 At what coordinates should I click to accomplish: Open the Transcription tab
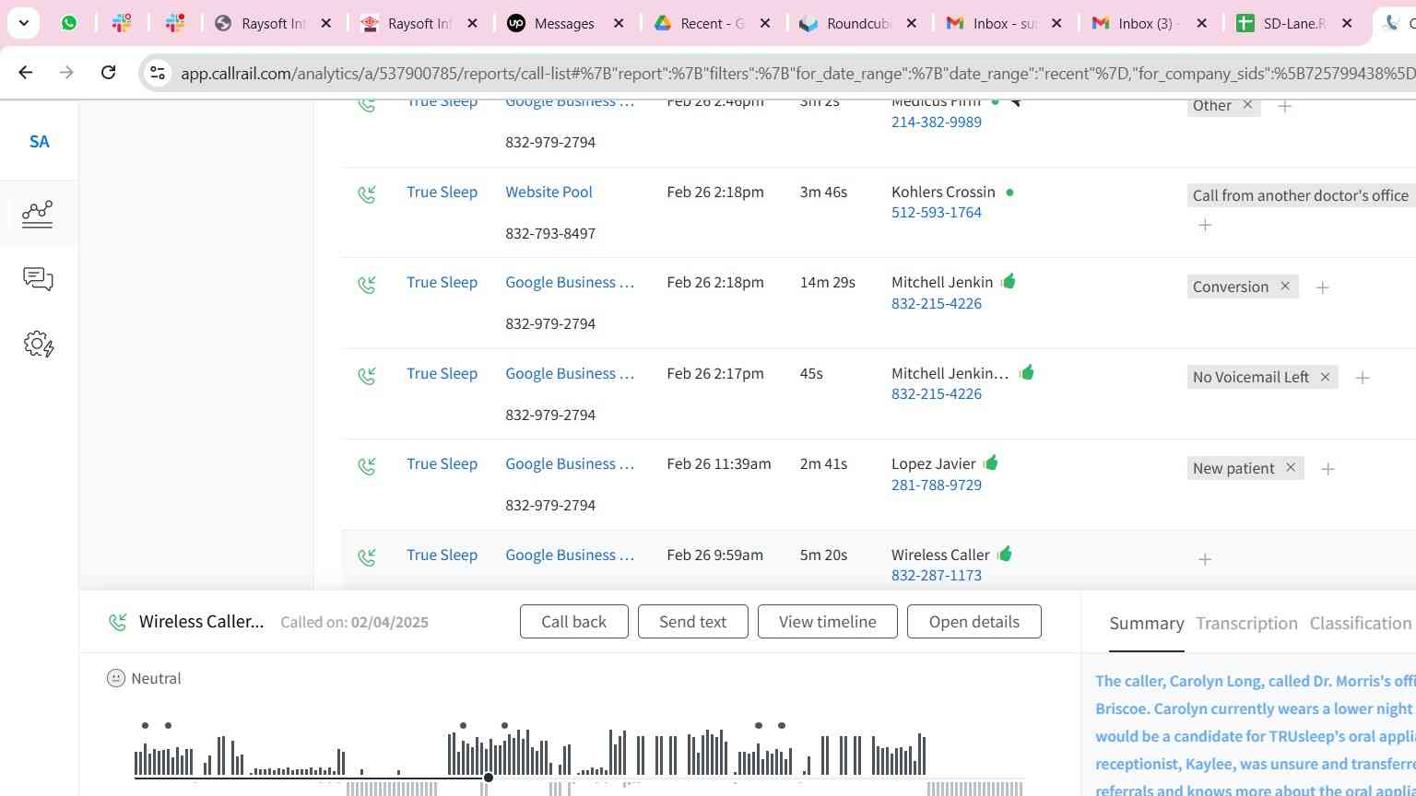(1246, 624)
